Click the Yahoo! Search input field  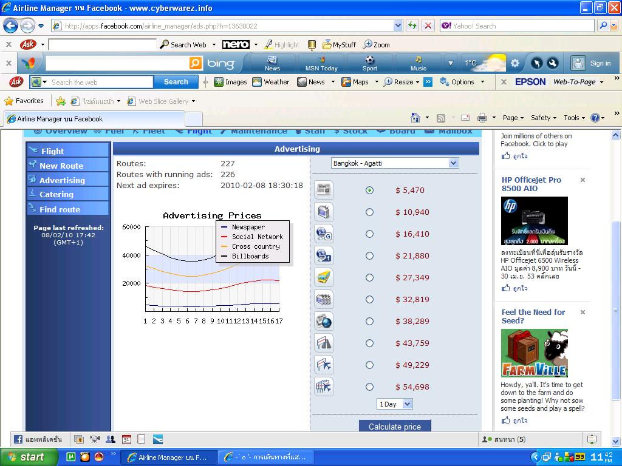coord(518,25)
